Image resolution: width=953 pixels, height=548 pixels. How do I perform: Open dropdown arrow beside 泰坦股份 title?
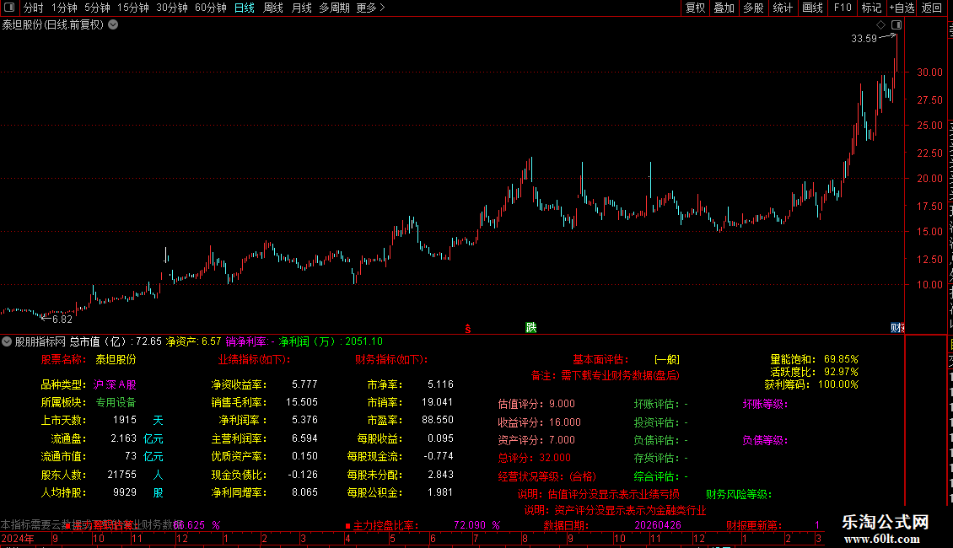113,25
